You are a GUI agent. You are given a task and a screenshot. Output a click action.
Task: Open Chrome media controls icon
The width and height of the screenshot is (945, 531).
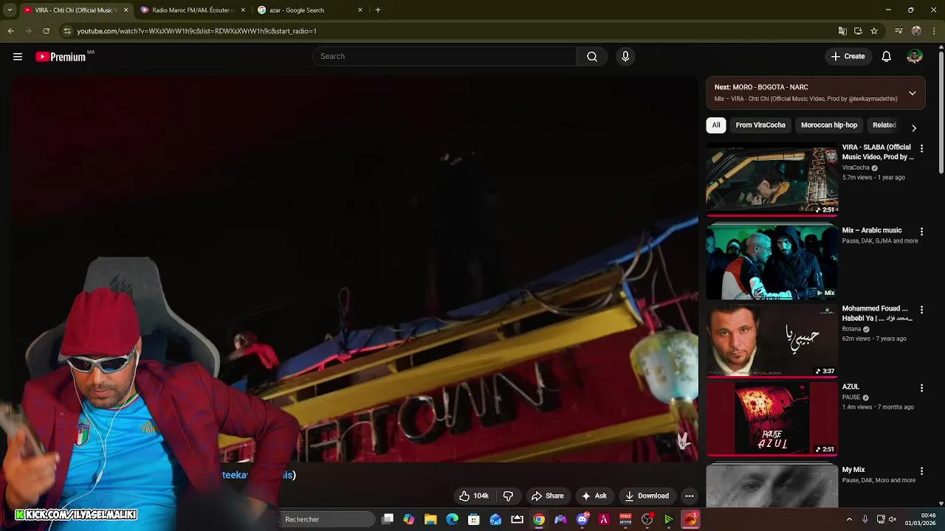pyautogui.click(x=898, y=31)
